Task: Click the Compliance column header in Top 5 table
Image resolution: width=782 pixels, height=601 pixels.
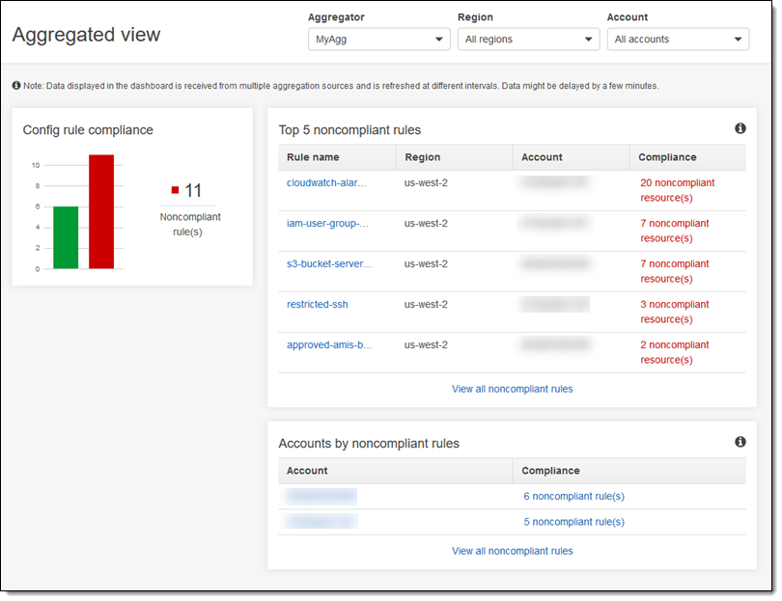Action: tap(667, 157)
